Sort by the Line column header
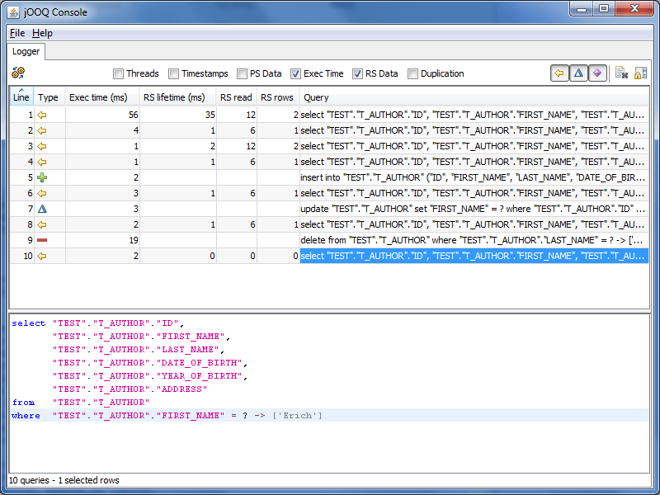 pyautogui.click(x=21, y=97)
